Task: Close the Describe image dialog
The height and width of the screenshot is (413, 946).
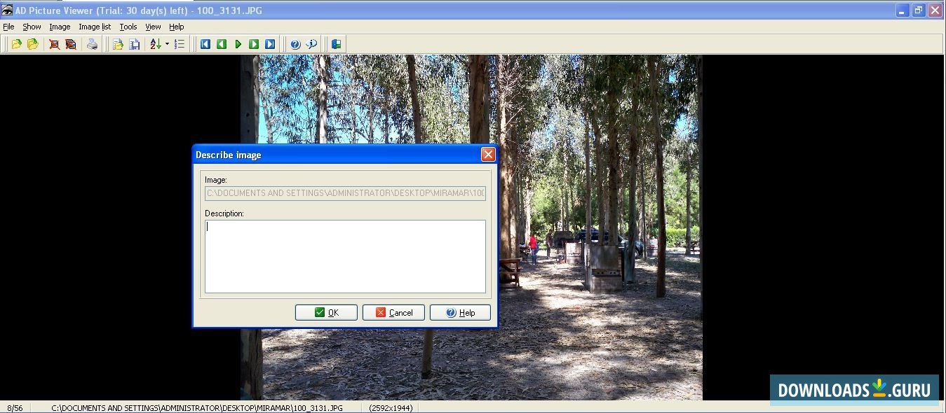Action: point(488,155)
